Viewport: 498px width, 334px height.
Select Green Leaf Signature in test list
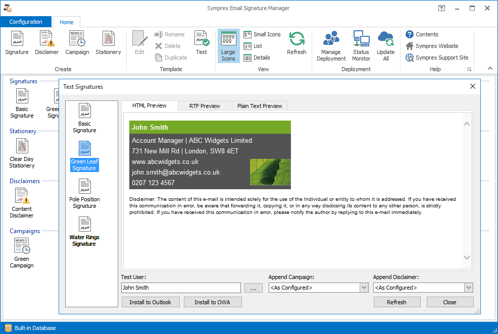pos(84,156)
